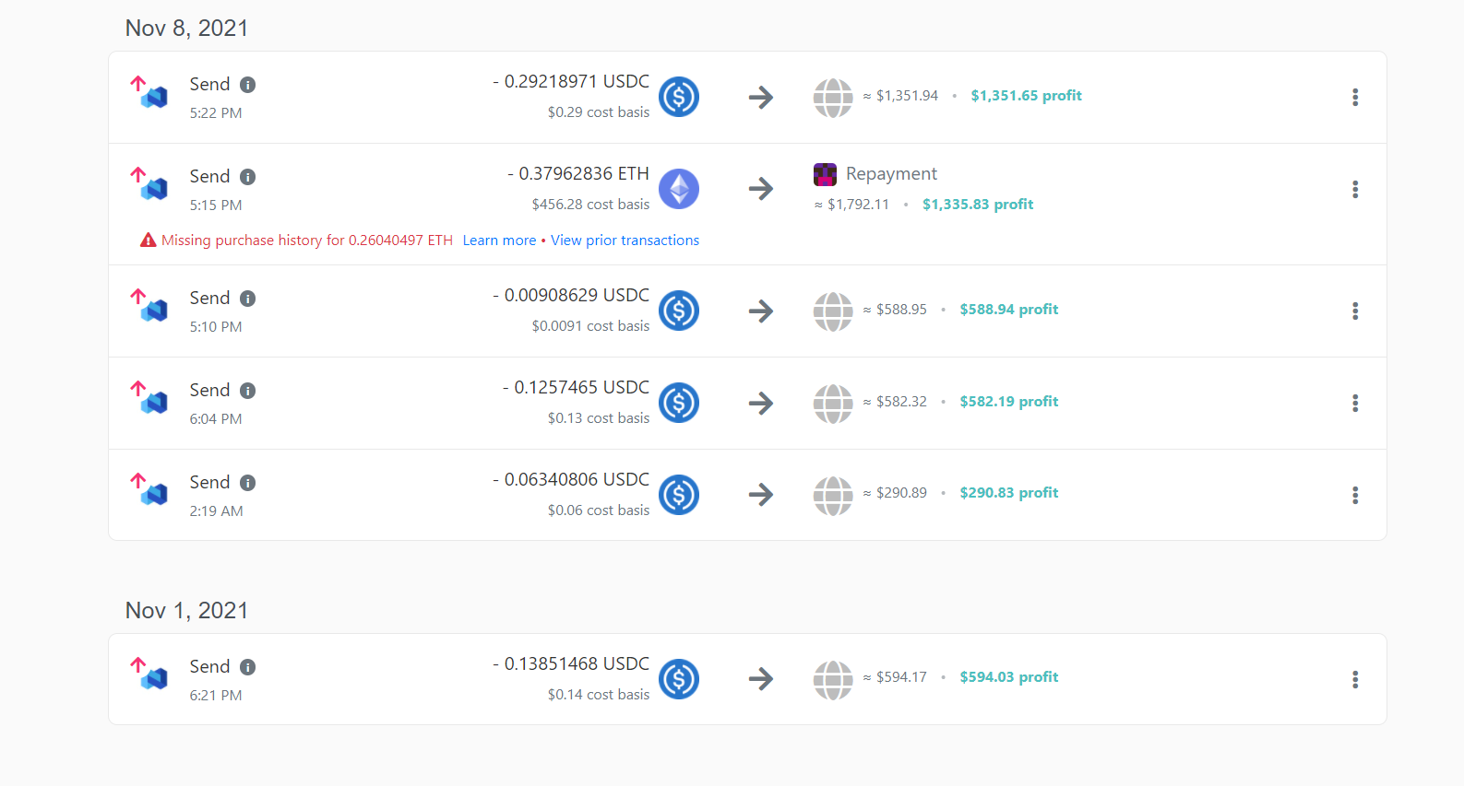Open the kebab menu for the Nov 1 transaction

tap(1355, 679)
